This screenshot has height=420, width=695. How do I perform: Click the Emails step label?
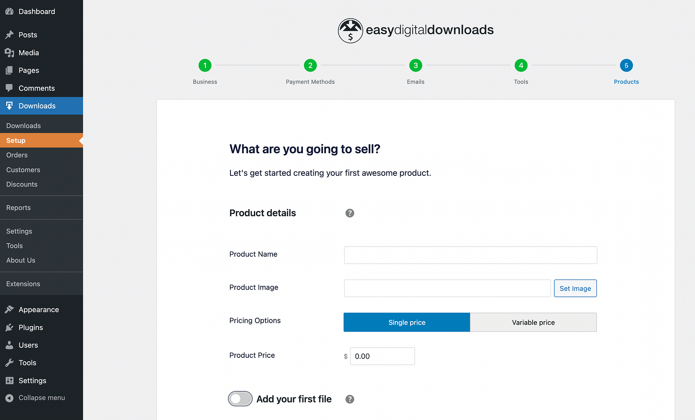coord(416,82)
